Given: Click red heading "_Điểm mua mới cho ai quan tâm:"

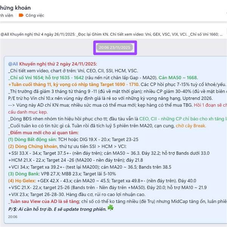Looking at the screenshot, I should tap(44, 133).
